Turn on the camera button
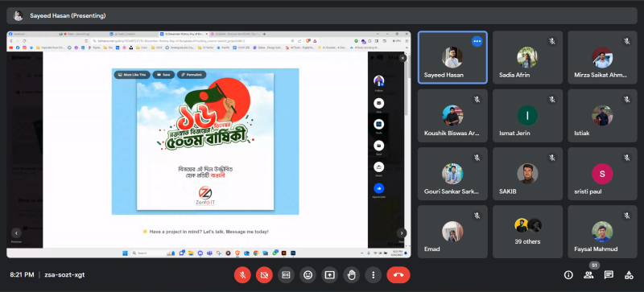644x292 pixels. pyautogui.click(x=264, y=275)
